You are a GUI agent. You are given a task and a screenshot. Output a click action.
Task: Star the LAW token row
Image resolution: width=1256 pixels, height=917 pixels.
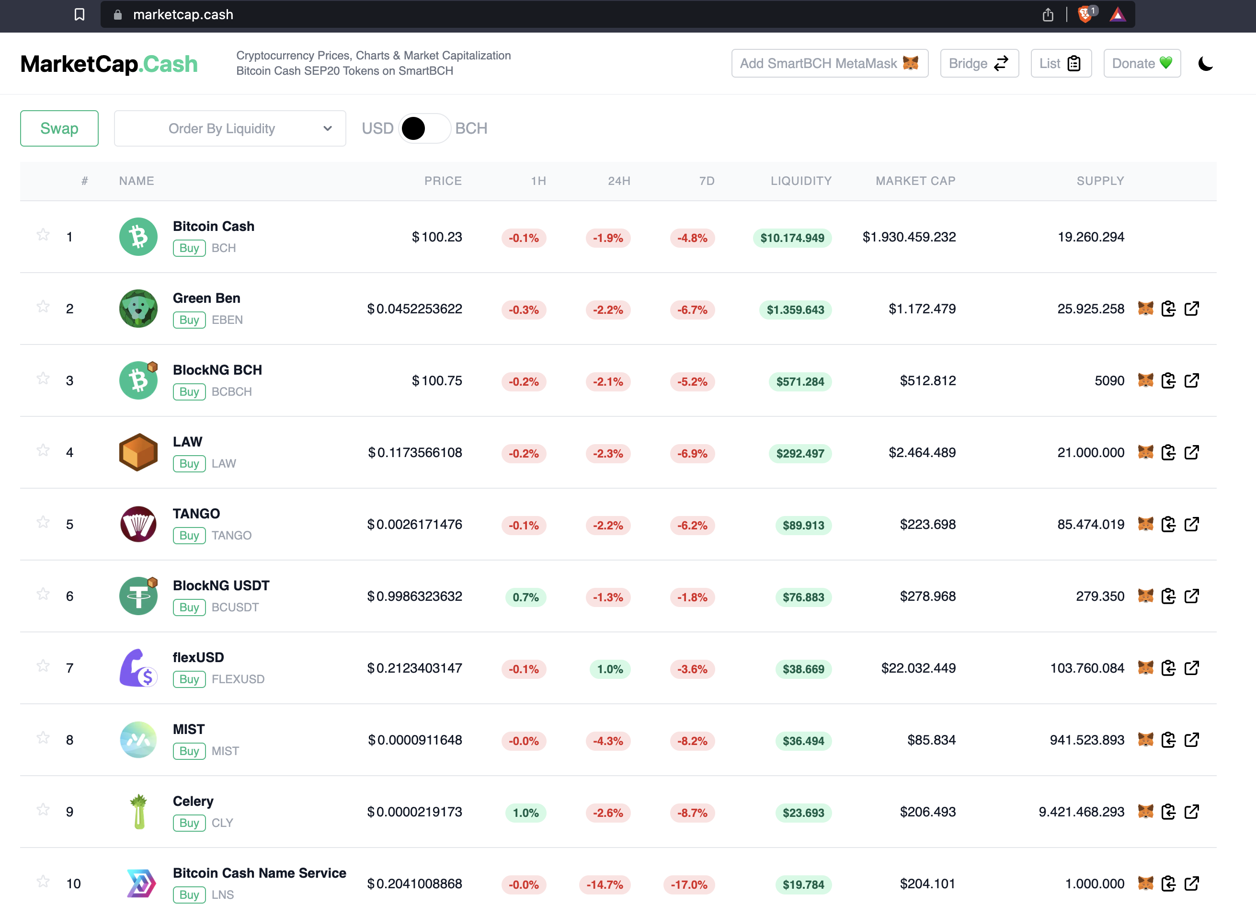pos(43,450)
